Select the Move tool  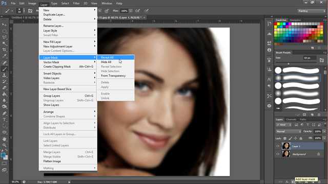[x=4, y=25]
